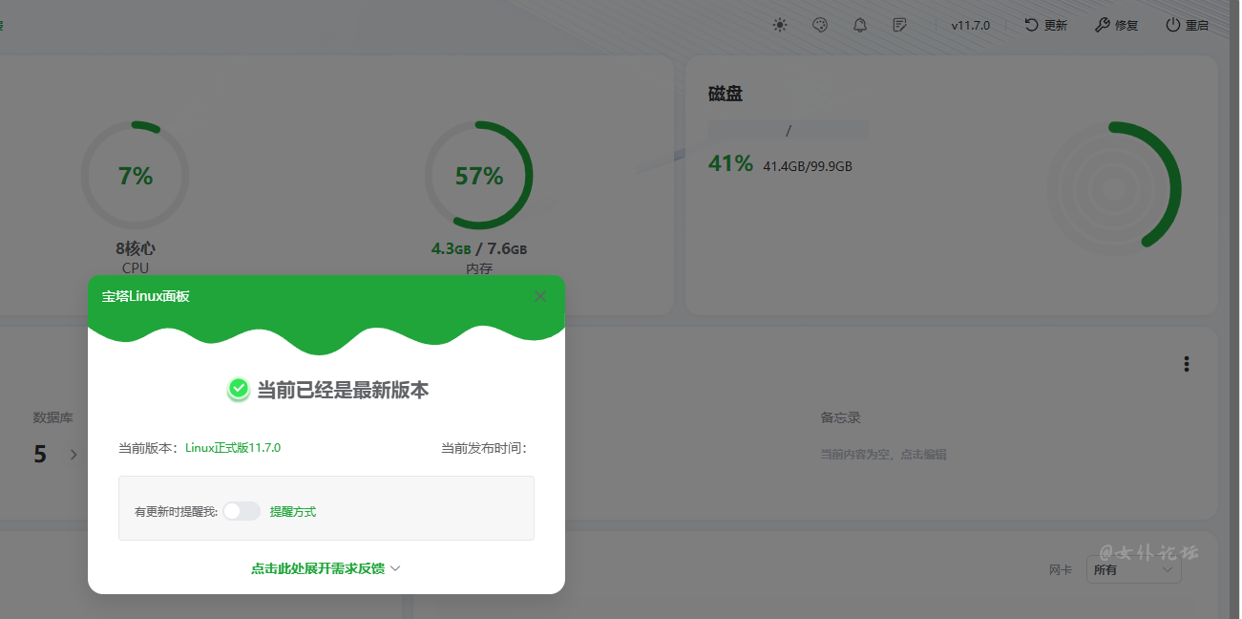
Task: Click the 41.4GB/99.9GB disk usage text
Action: click(808, 166)
